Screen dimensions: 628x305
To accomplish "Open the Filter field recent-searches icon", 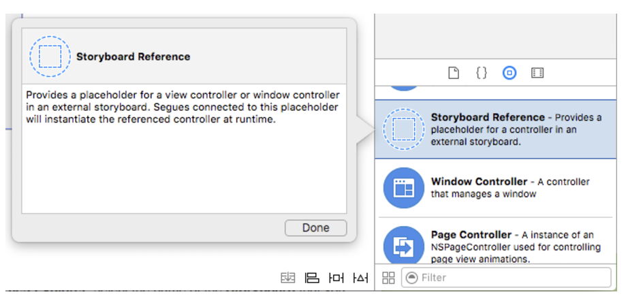I will point(411,278).
